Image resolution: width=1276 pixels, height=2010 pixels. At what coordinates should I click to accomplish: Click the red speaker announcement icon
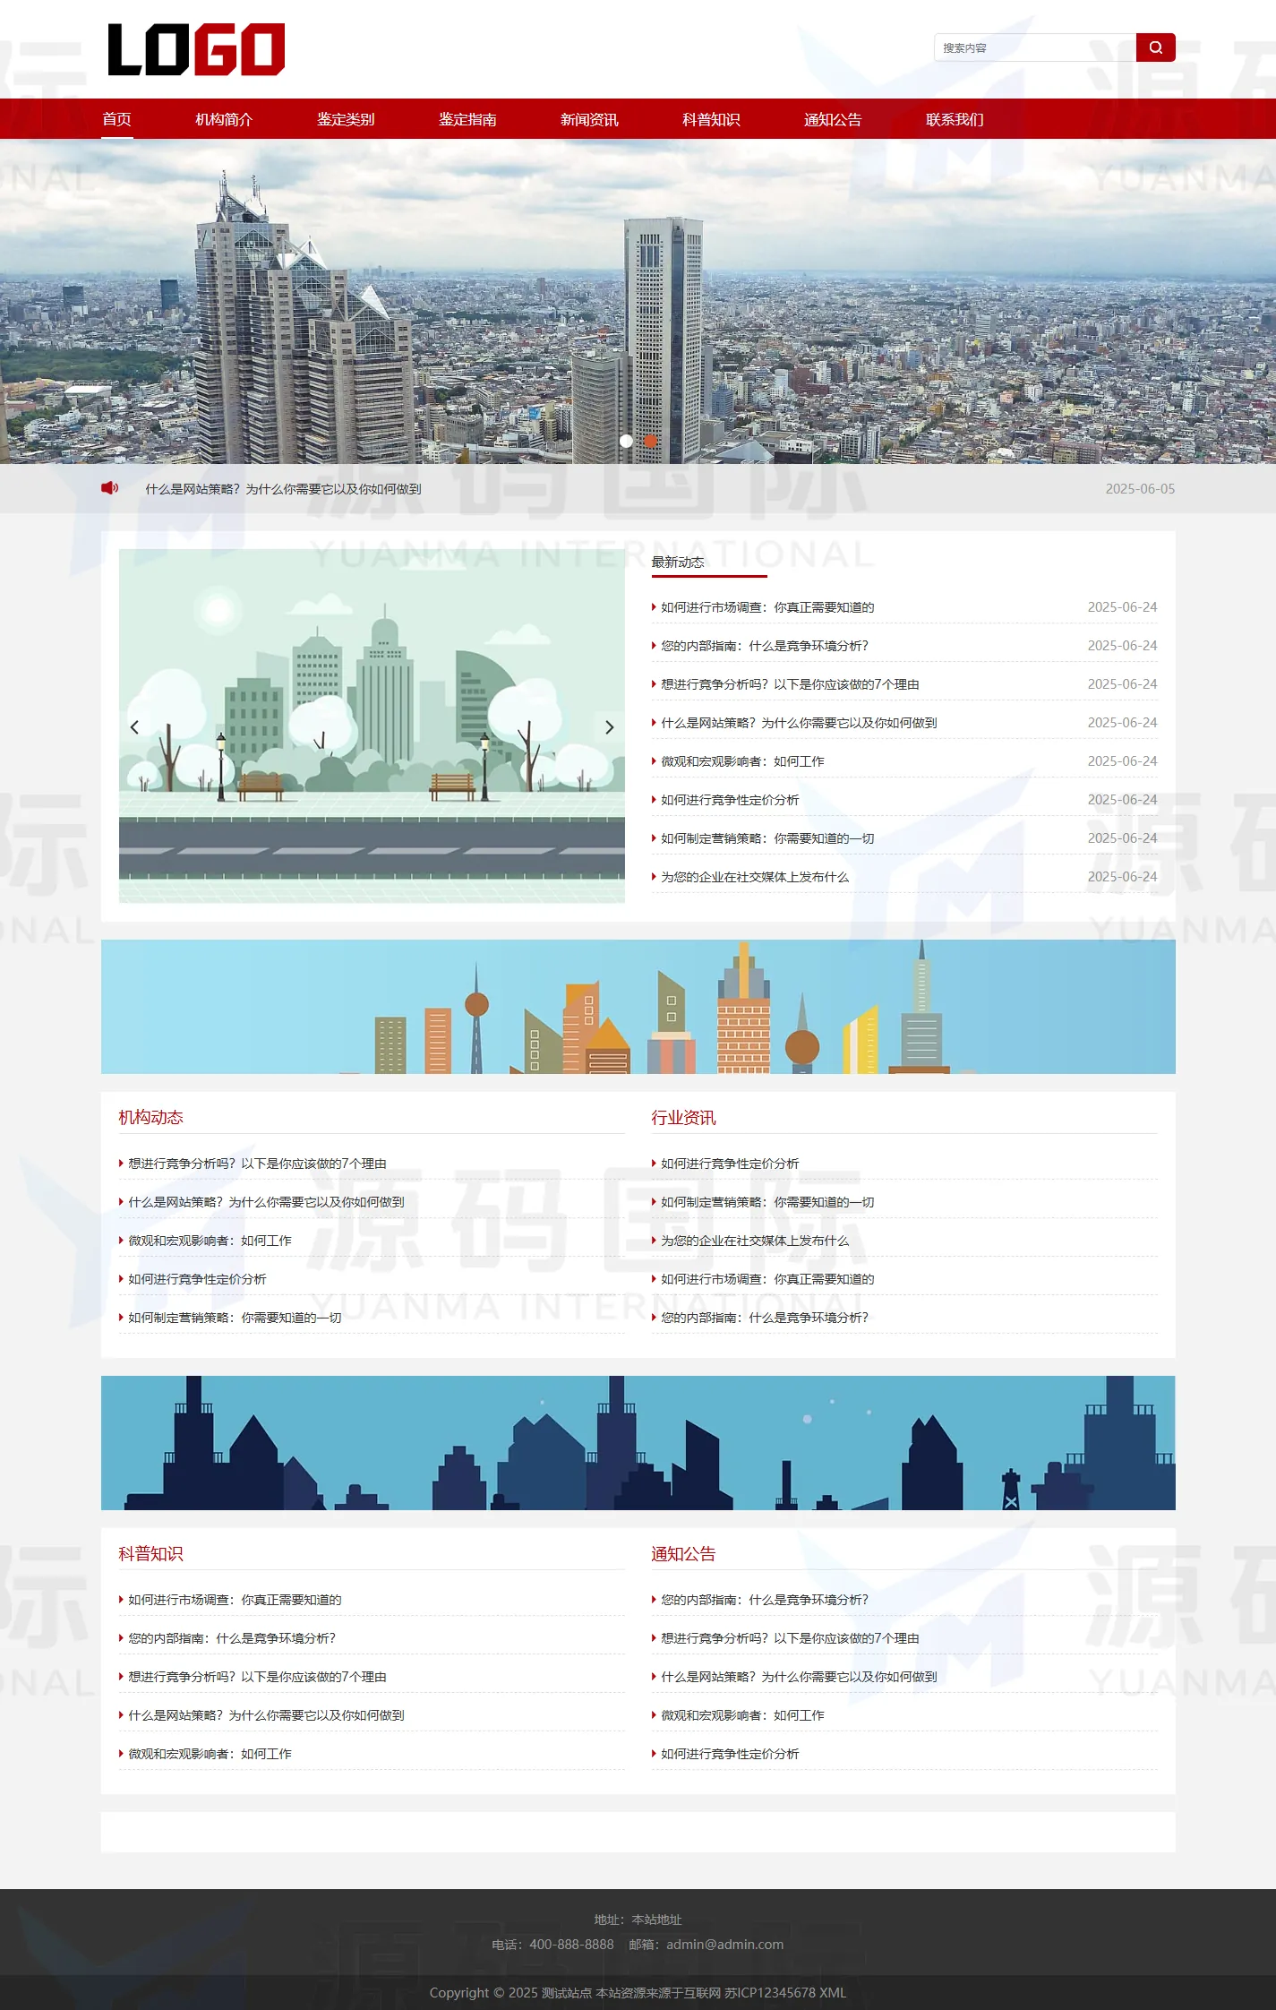pos(110,488)
